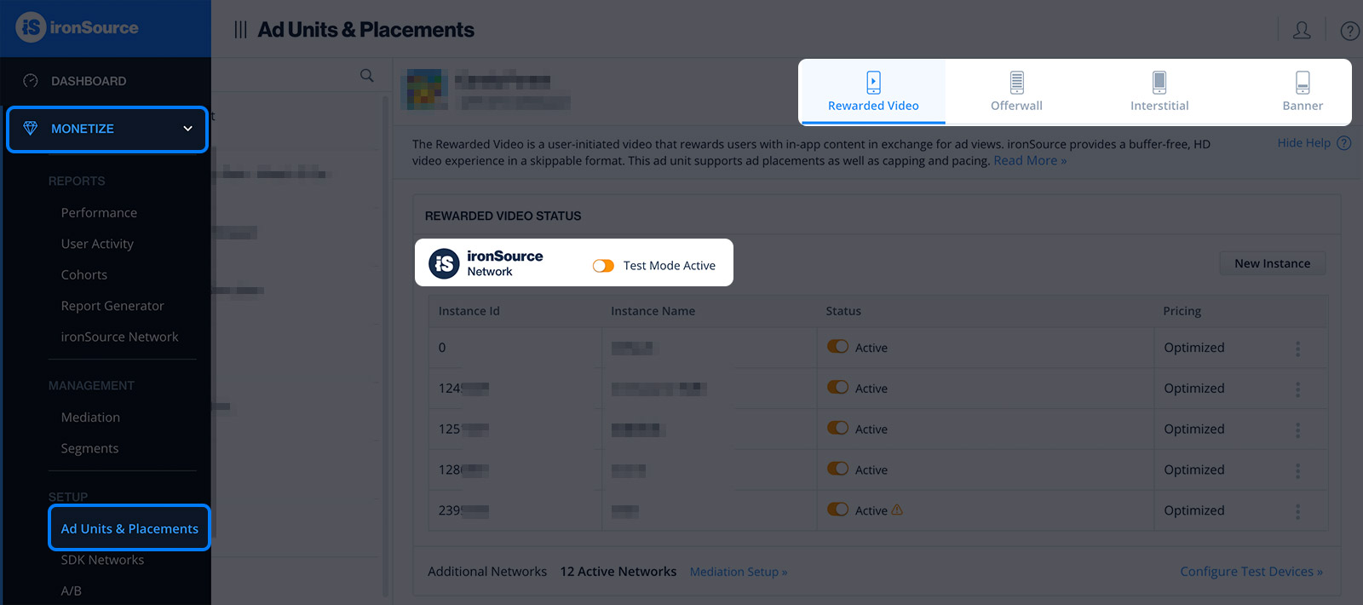Open User Activity report

point(97,244)
